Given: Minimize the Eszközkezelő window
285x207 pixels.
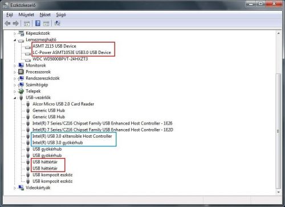Looking at the screenshot, I should coord(251,4).
